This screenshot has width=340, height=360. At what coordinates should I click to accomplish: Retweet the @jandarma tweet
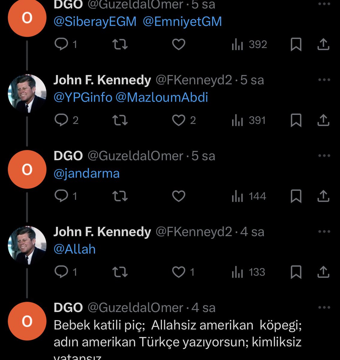coord(120,196)
